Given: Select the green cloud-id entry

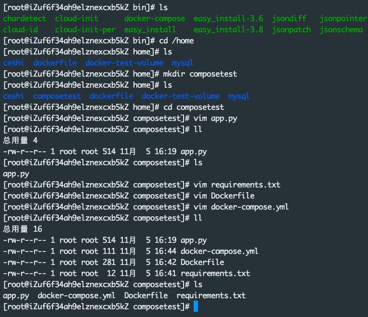Looking at the screenshot, I should click(x=20, y=30).
